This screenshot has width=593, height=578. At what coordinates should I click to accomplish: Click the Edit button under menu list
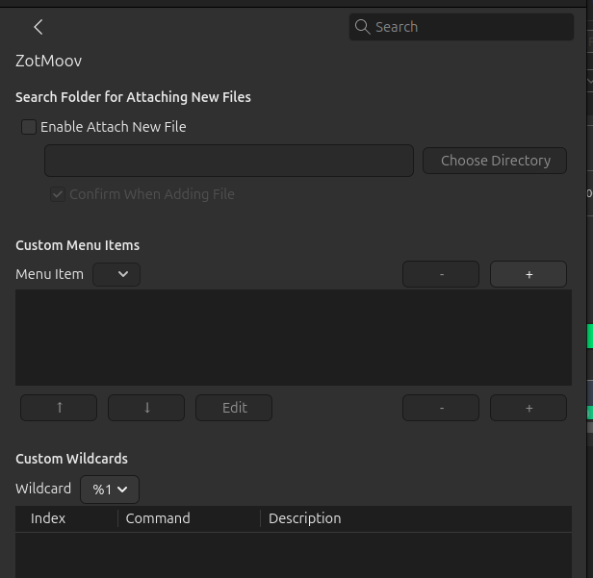(234, 408)
